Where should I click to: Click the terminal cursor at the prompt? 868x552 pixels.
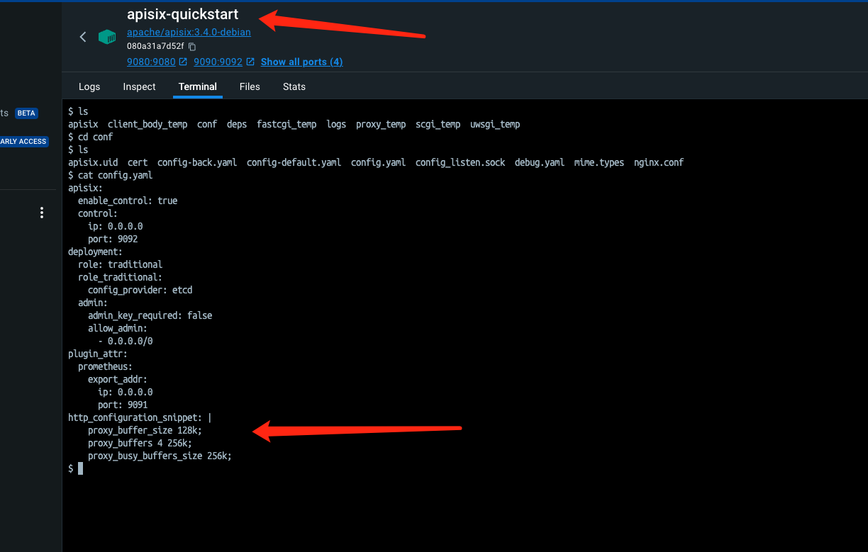81,468
